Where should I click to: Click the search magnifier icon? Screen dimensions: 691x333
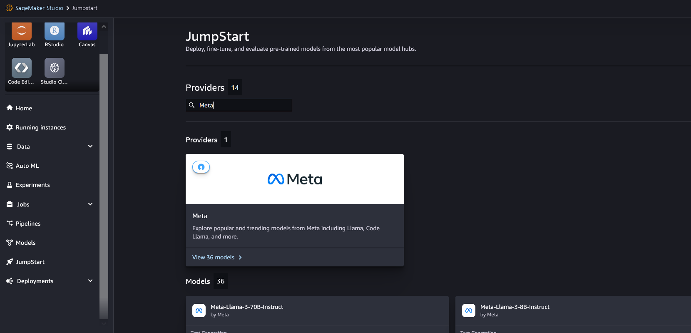pos(191,105)
